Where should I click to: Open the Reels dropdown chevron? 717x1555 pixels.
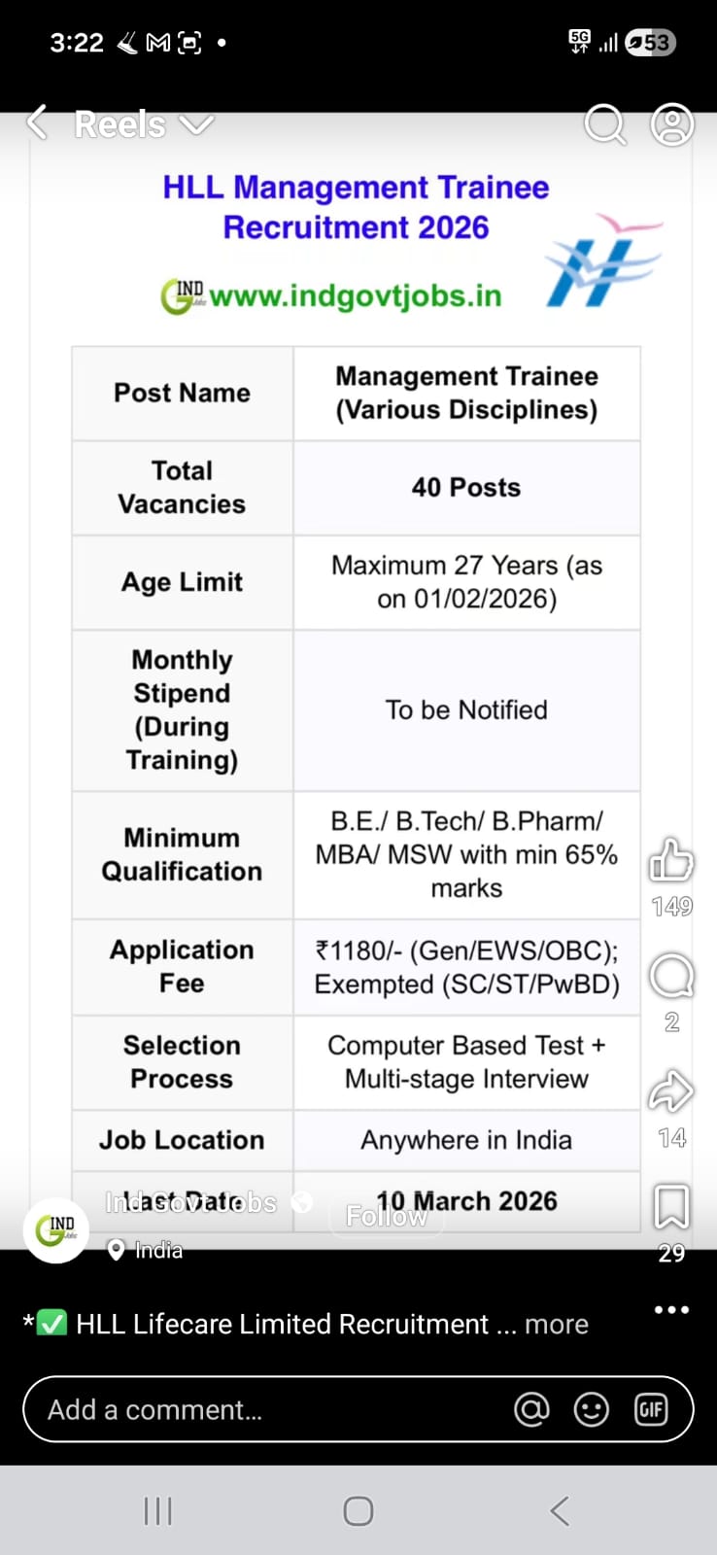click(x=196, y=124)
